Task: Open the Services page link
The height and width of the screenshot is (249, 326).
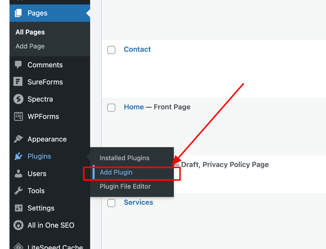Action: (139, 202)
